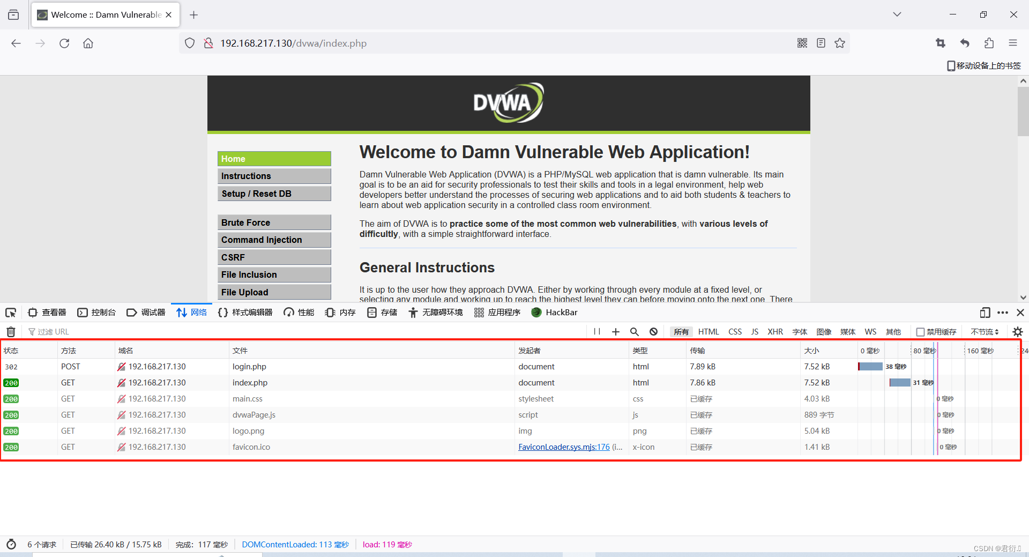This screenshot has width=1029, height=557.
Task: Open the Instructions menu item
Action: pyautogui.click(x=274, y=176)
